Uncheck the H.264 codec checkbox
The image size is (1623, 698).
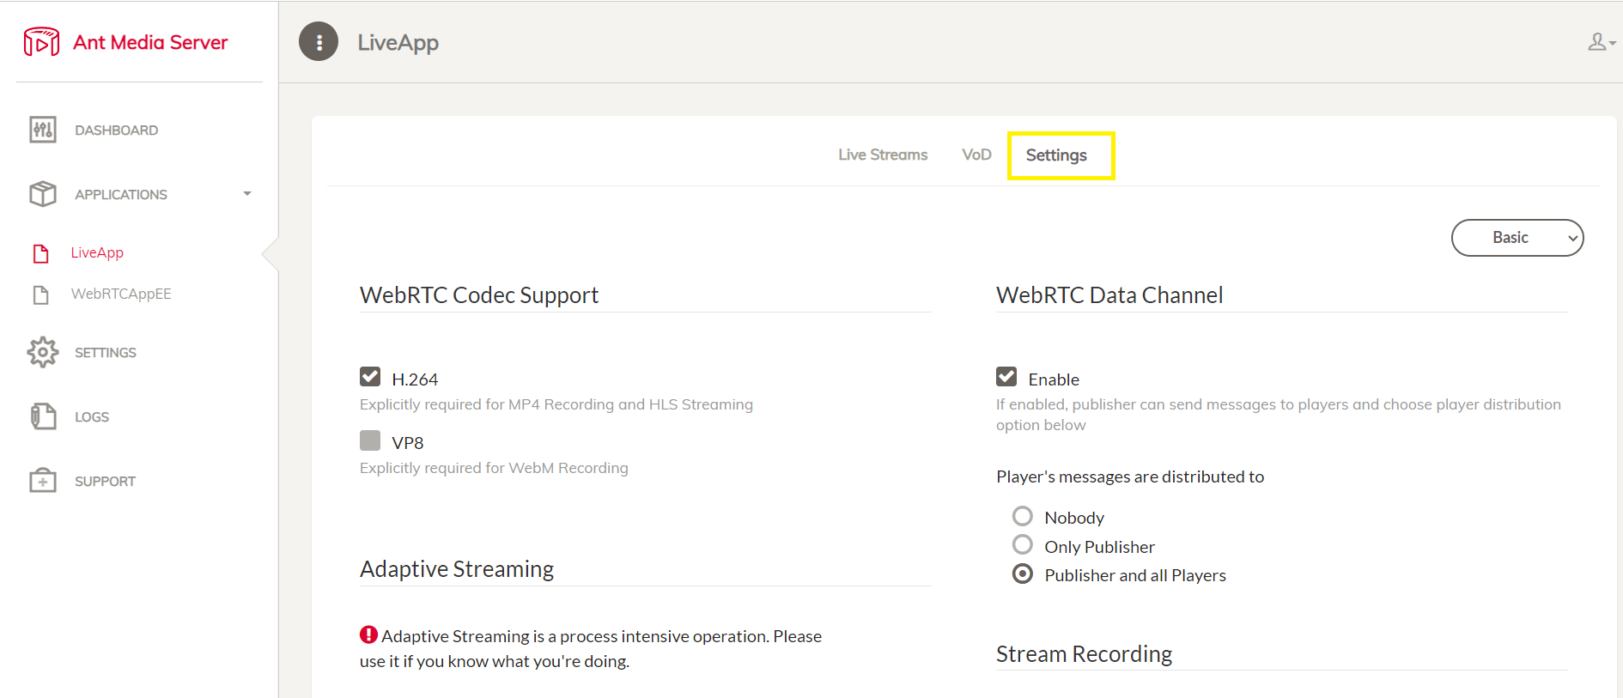(x=370, y=377)
